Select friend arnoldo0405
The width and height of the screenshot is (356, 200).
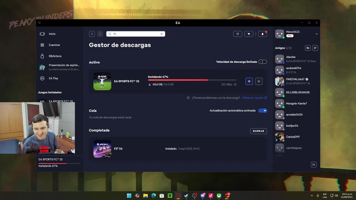coord(297,114)
